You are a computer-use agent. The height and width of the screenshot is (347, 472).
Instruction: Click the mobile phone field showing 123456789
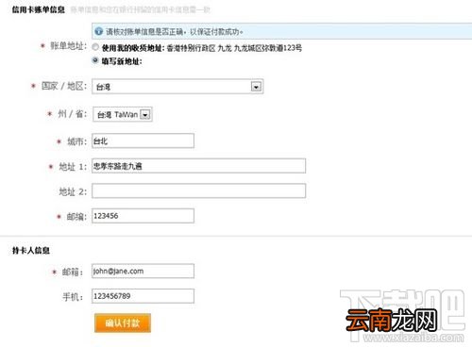point(143,296)
